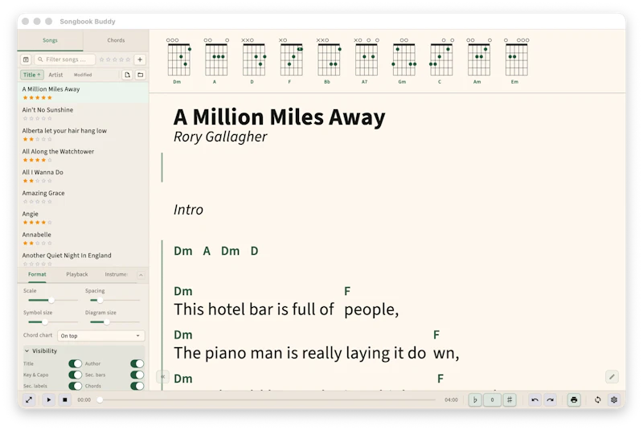This screenshot has height=430, width=643.
Task: Sort songs by Modified
Action: pos(83,75)
